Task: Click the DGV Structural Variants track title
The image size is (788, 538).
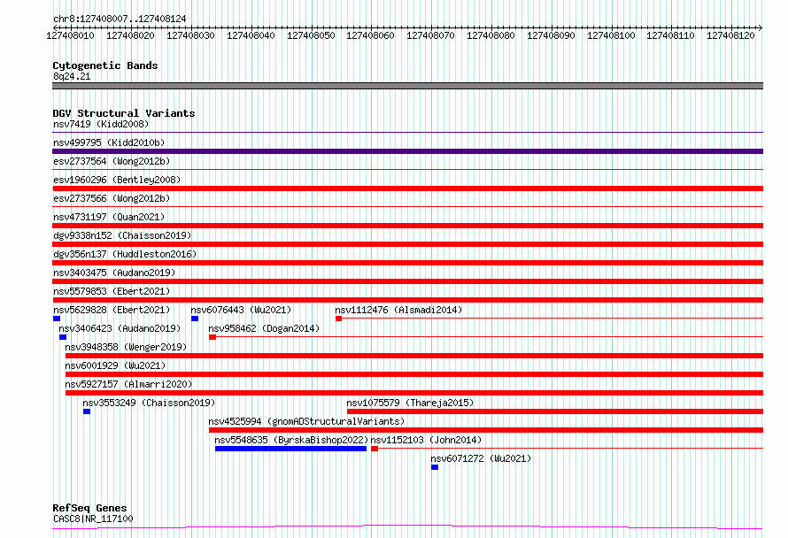Action: [x=124, y=113]
